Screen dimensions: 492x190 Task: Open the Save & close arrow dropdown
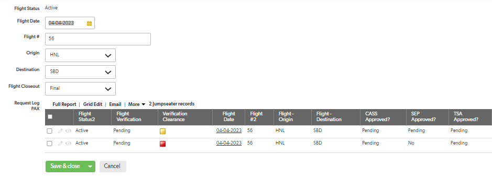(90, 167)
